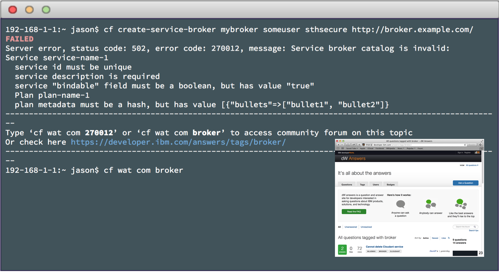Click the green Read the FAQ button
Image resolution: width=499 pixels, height=272 pixels.
tap(354, 212)
